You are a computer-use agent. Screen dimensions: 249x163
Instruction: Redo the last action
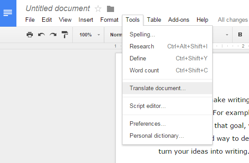pyautogui.click(x=53, y=35)
